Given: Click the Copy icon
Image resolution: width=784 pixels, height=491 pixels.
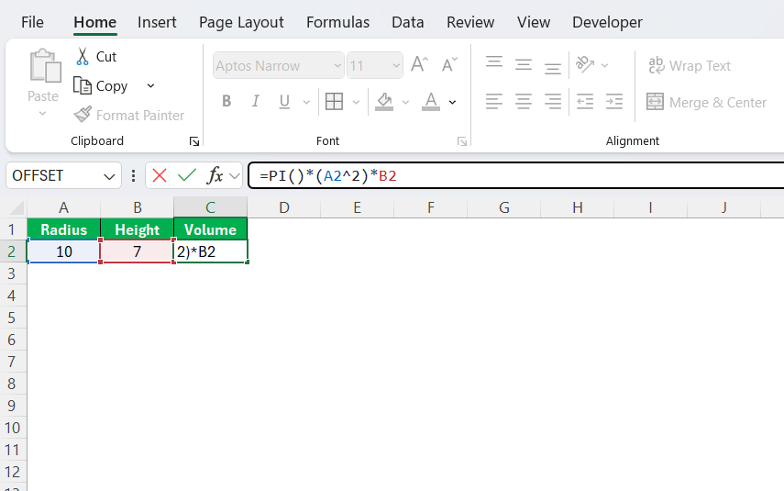Looking at the screenshot, I should click(x=82, y=85).
